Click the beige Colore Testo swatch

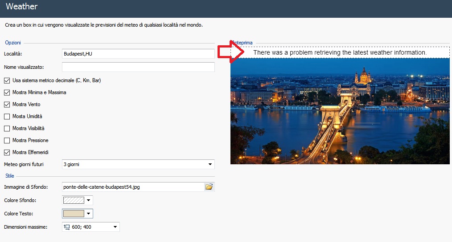(74, 214)
